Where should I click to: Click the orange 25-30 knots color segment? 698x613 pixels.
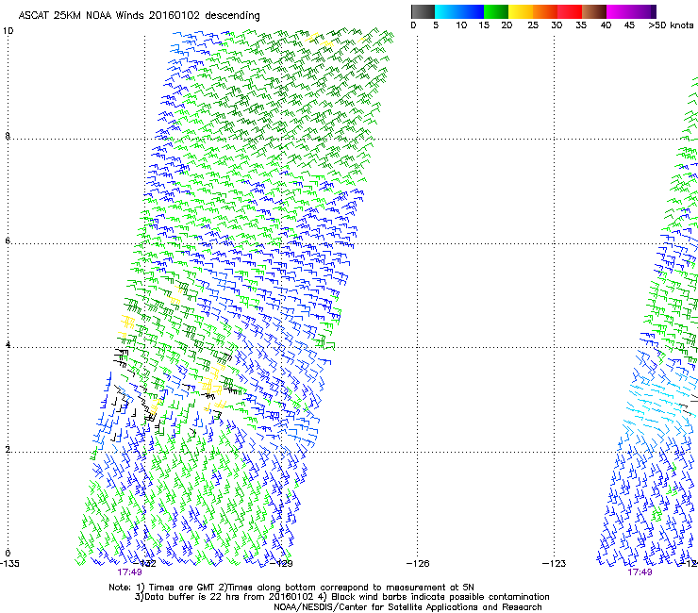tap(545, 11)
